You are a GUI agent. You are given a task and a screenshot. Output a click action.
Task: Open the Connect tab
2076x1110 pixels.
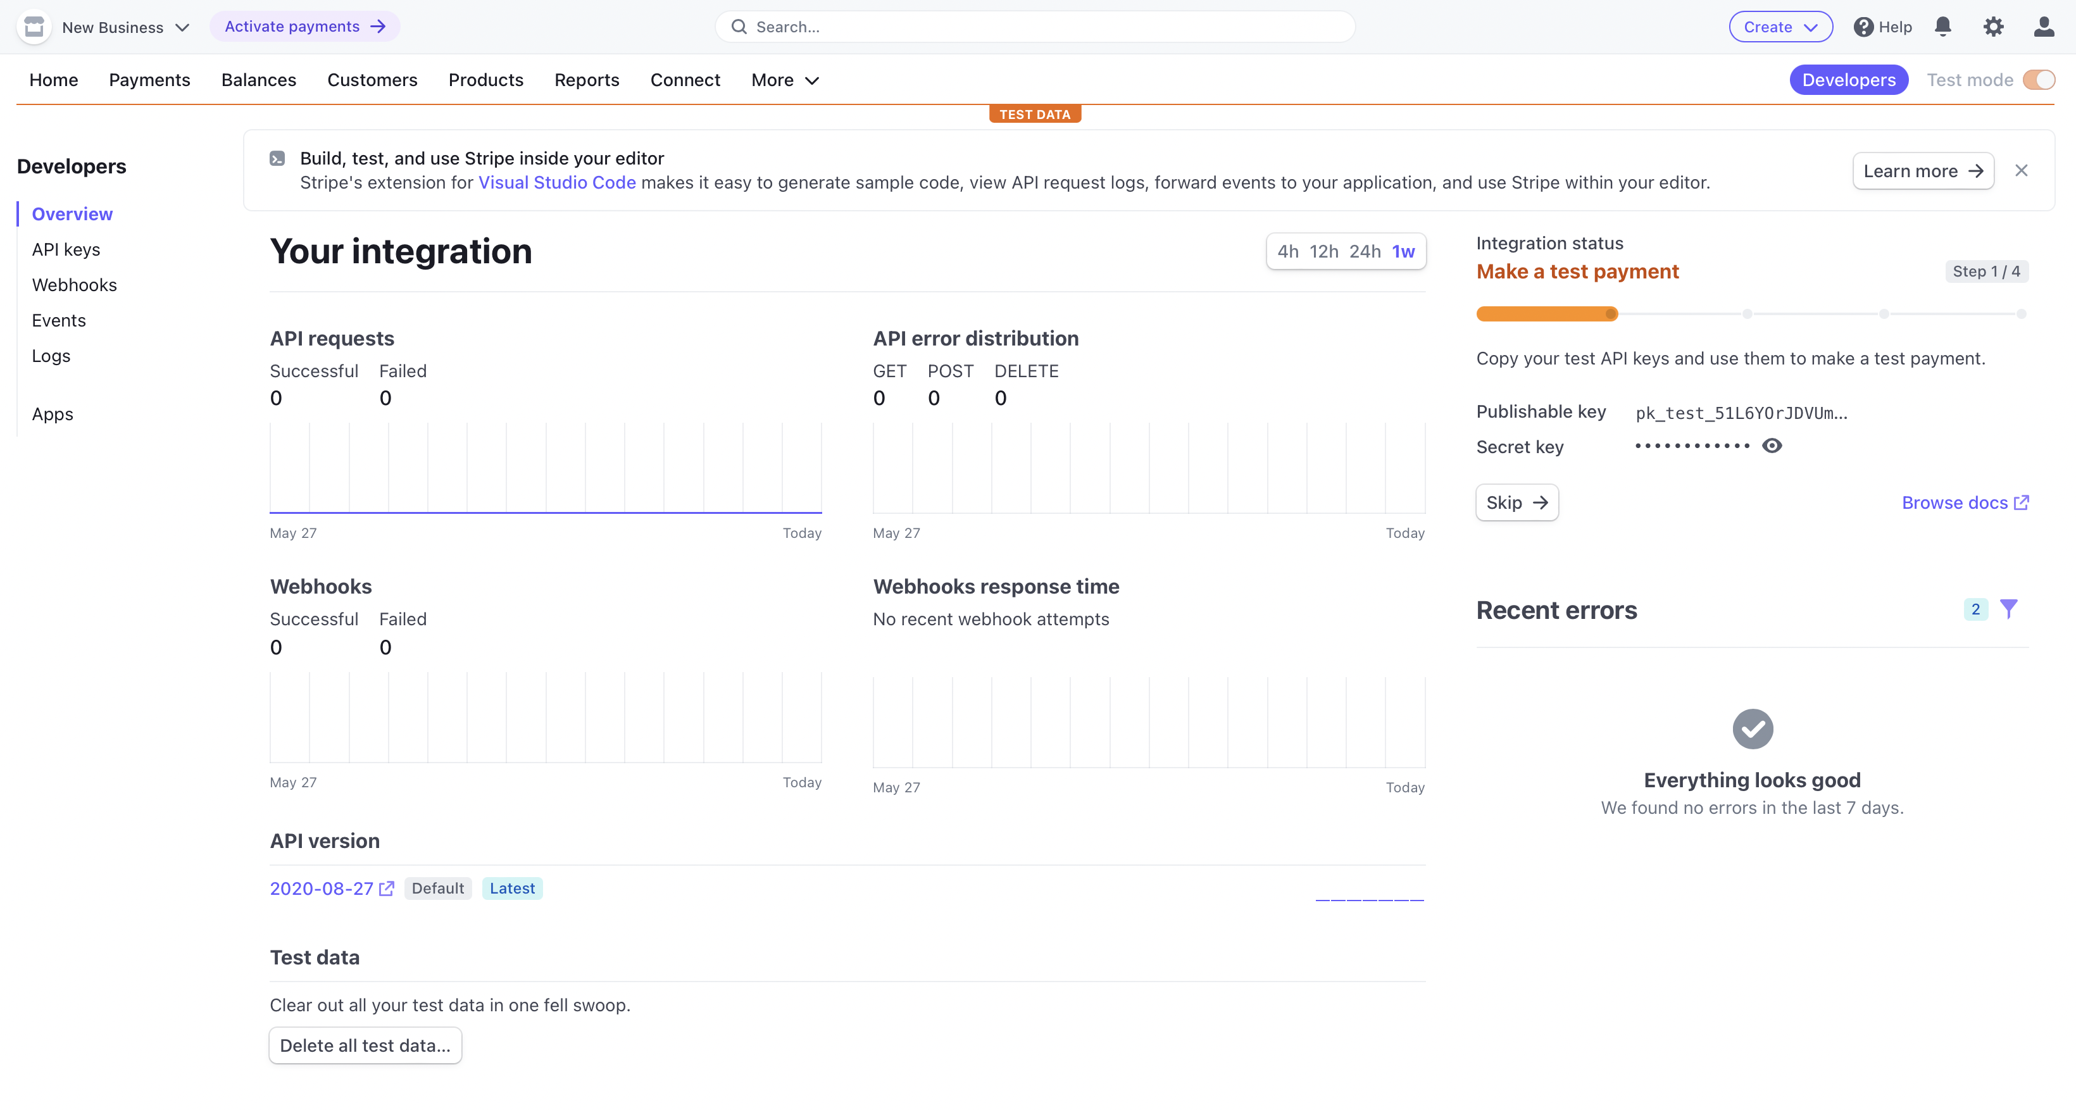pyautogui.click(x=685, y=80)
